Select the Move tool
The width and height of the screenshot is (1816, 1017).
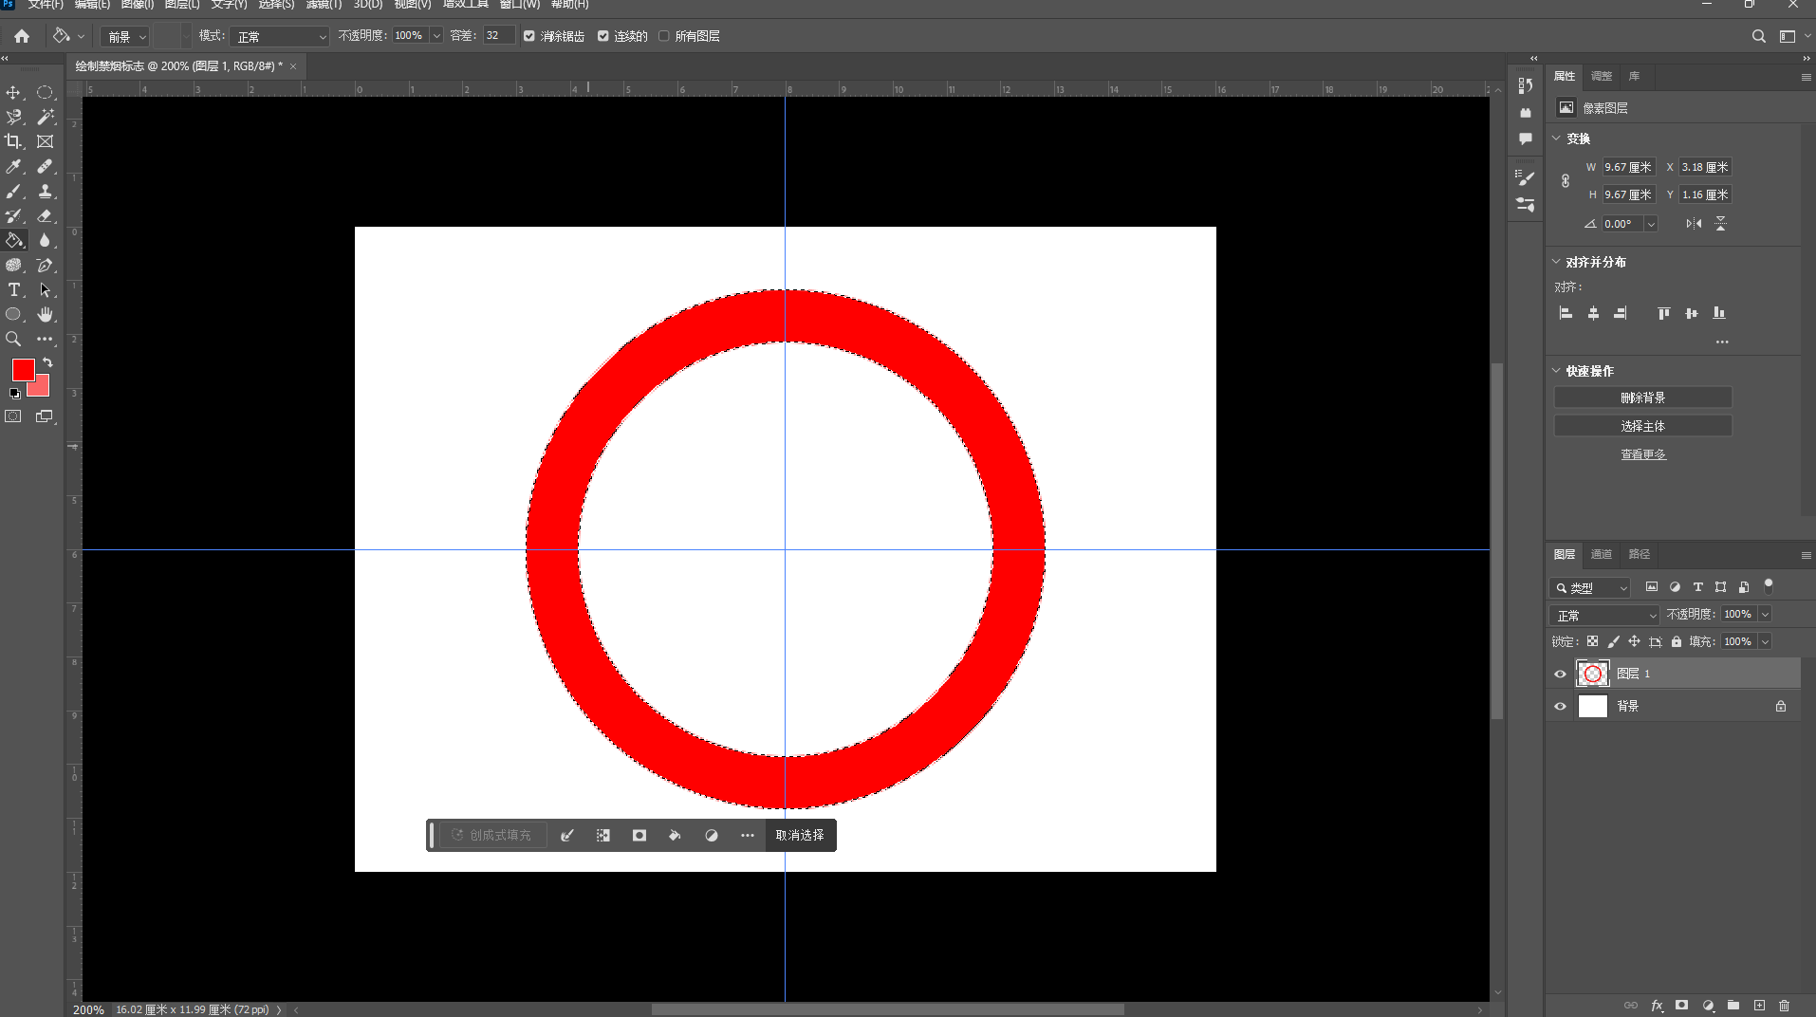[13, 92]
